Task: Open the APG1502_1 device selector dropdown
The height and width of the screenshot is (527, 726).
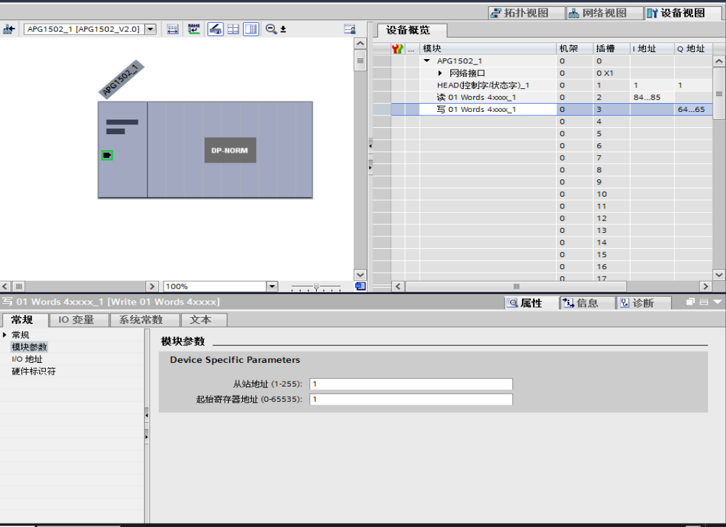Action: coord(150,29)
